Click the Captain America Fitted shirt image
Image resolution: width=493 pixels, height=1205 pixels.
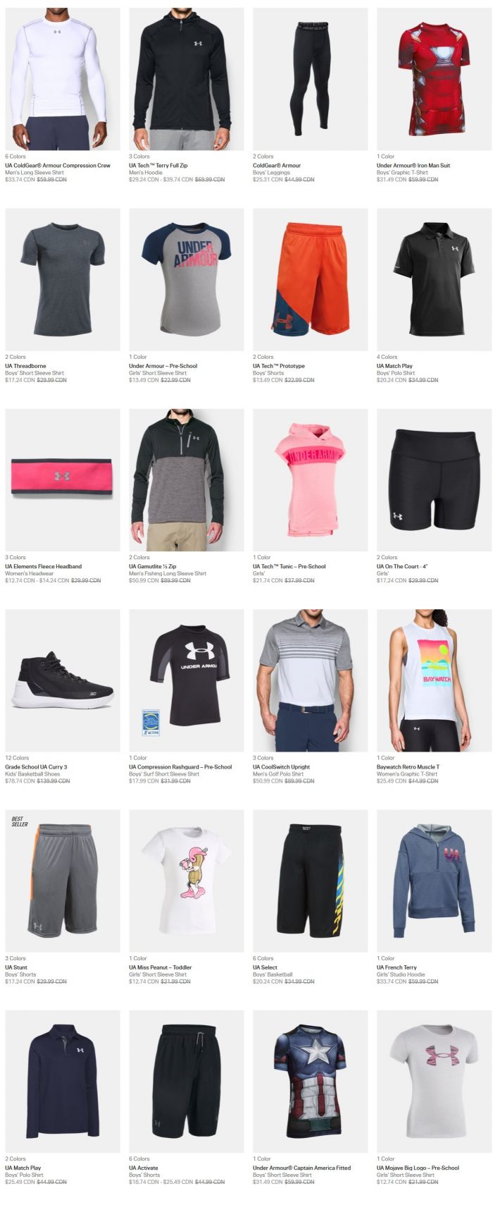(311, 1081)
